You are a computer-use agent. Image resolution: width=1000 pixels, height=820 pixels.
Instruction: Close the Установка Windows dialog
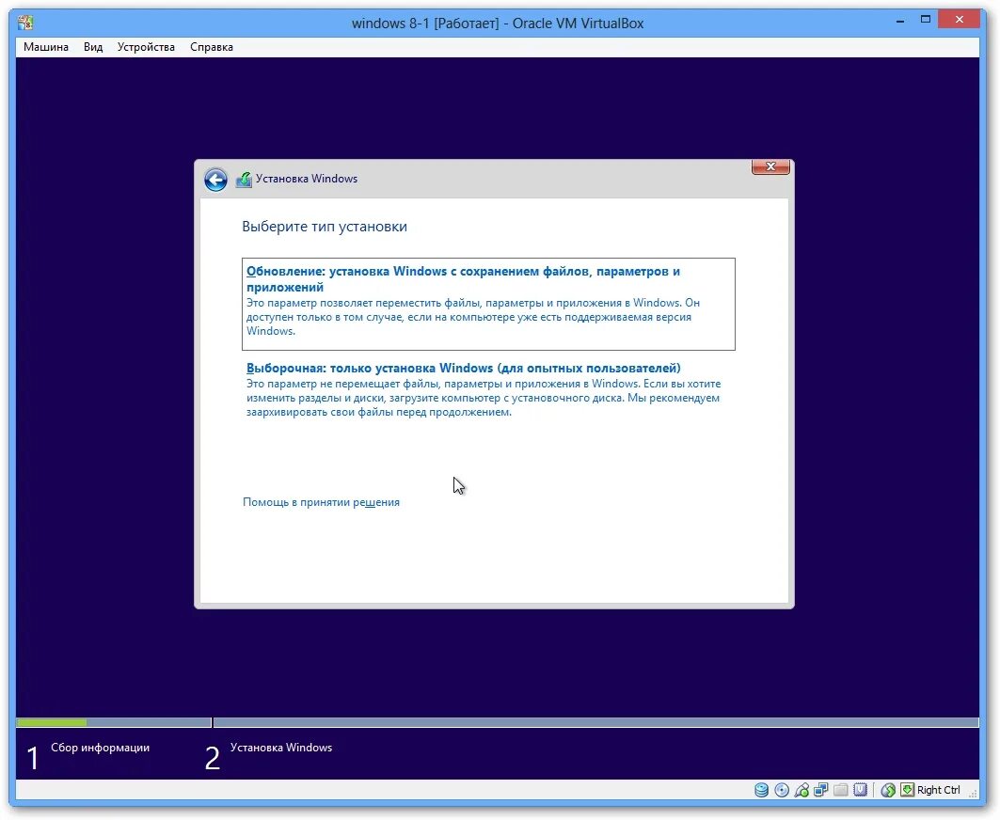coord(770,166)
